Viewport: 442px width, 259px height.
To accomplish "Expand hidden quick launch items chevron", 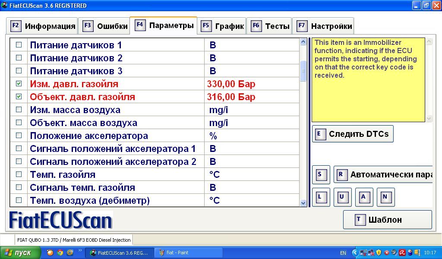I will pyautogui.click(x=80, y=251).
